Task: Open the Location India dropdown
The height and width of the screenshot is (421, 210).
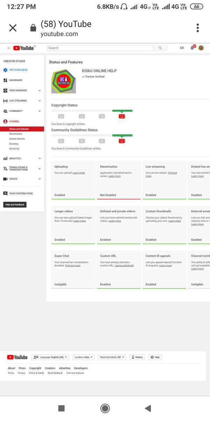Action: [x=84, y=357]
